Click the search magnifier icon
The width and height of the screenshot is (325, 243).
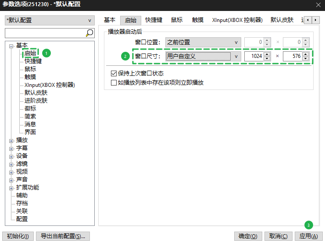click(x=89, y=33)
